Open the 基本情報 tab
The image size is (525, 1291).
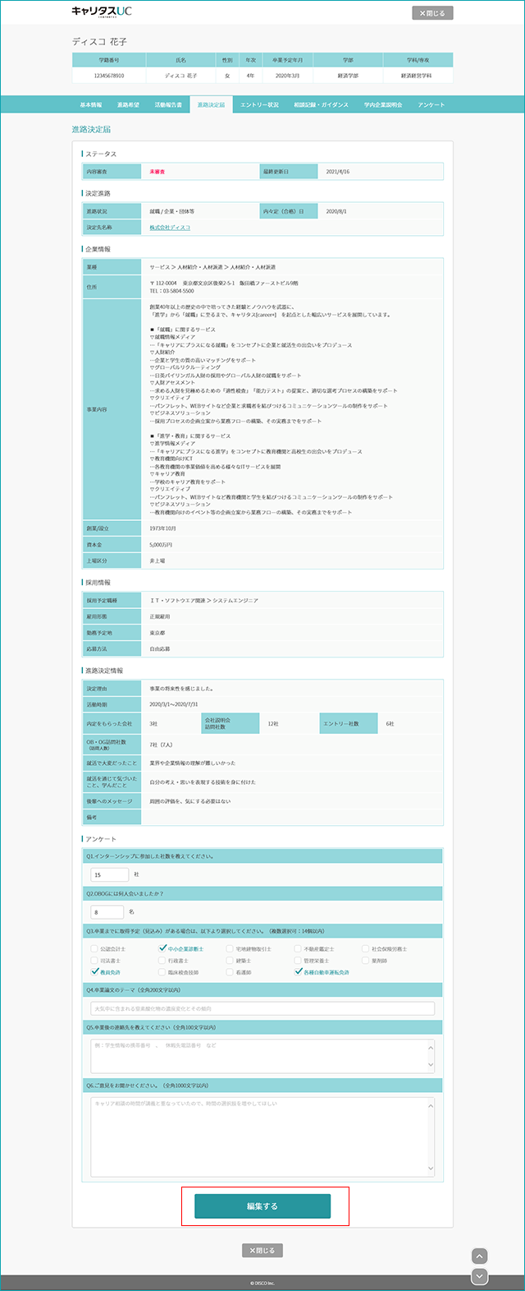[91, 105]
